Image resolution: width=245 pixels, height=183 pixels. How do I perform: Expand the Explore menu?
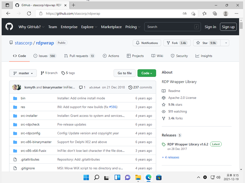point(89,27)
